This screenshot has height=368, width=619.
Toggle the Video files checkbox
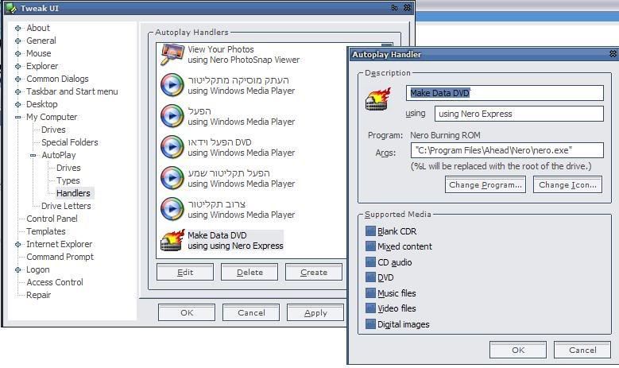pos(370,308)
